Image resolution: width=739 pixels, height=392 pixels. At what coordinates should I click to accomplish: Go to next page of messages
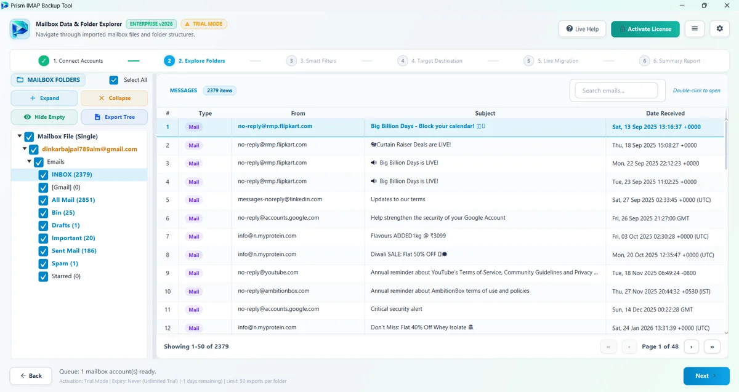tap(691, 346)
